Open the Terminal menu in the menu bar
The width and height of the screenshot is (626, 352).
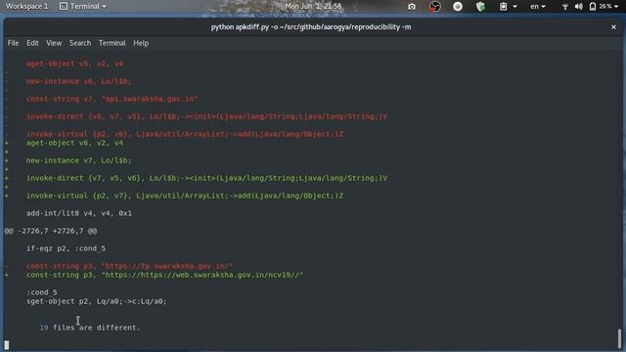coord(112,43)
